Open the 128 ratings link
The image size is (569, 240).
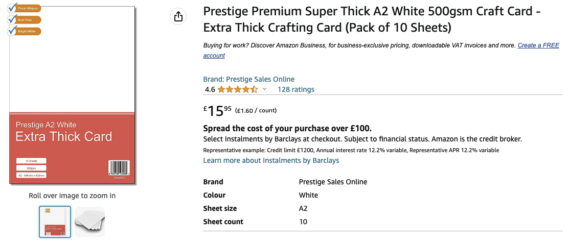point(295,89)
